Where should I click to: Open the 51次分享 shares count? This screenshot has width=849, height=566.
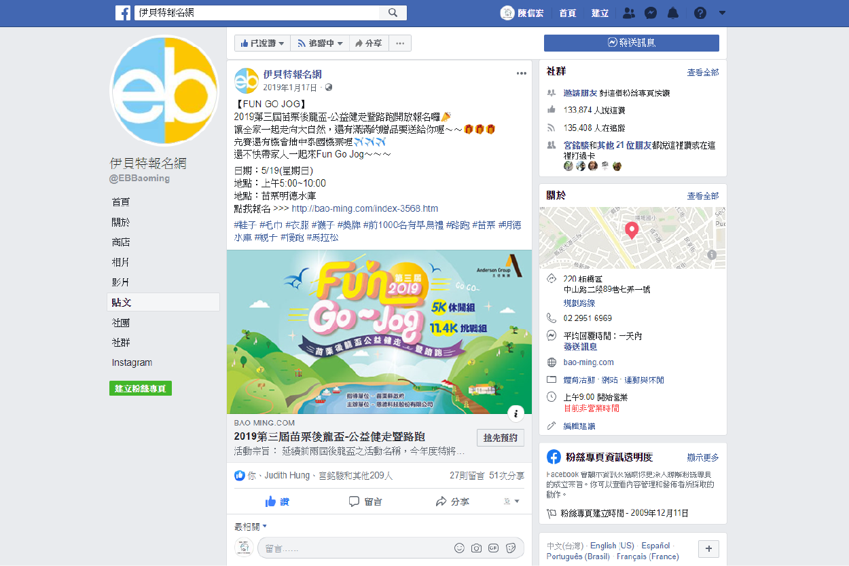point(507,476)
